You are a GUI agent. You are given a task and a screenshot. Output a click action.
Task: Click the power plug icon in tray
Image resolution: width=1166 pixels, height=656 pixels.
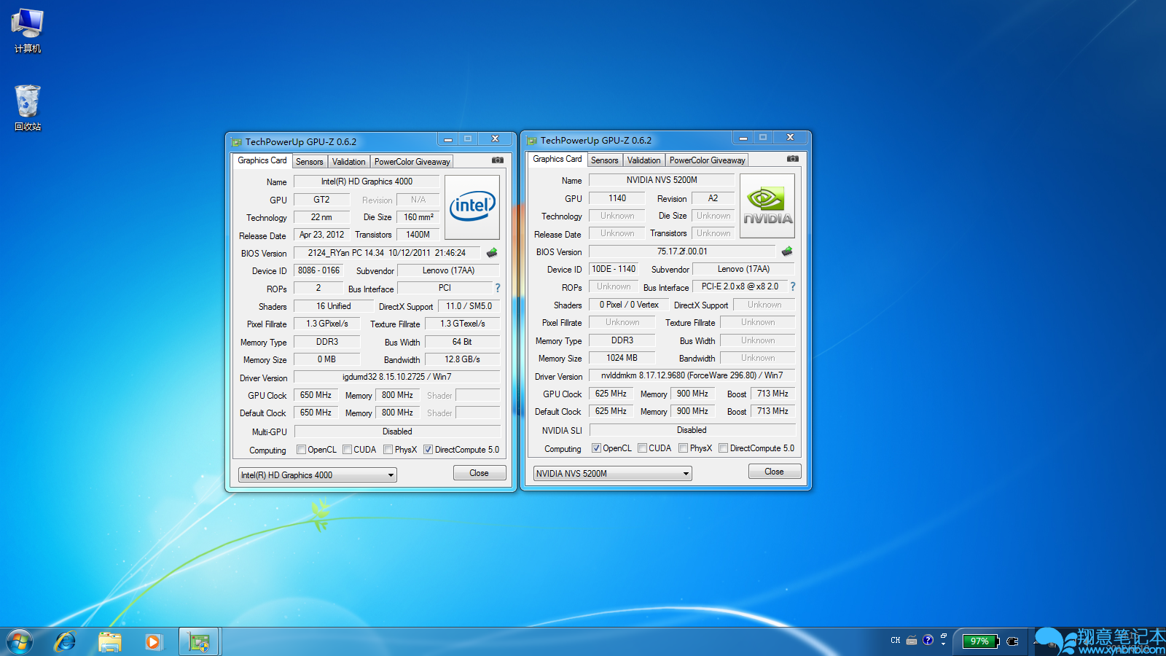click(1012, 641)
